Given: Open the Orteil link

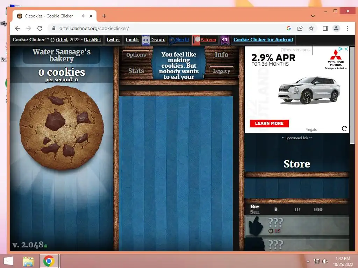Looking at the screenshot, I should pyautogui.click(x=62, y=40).
